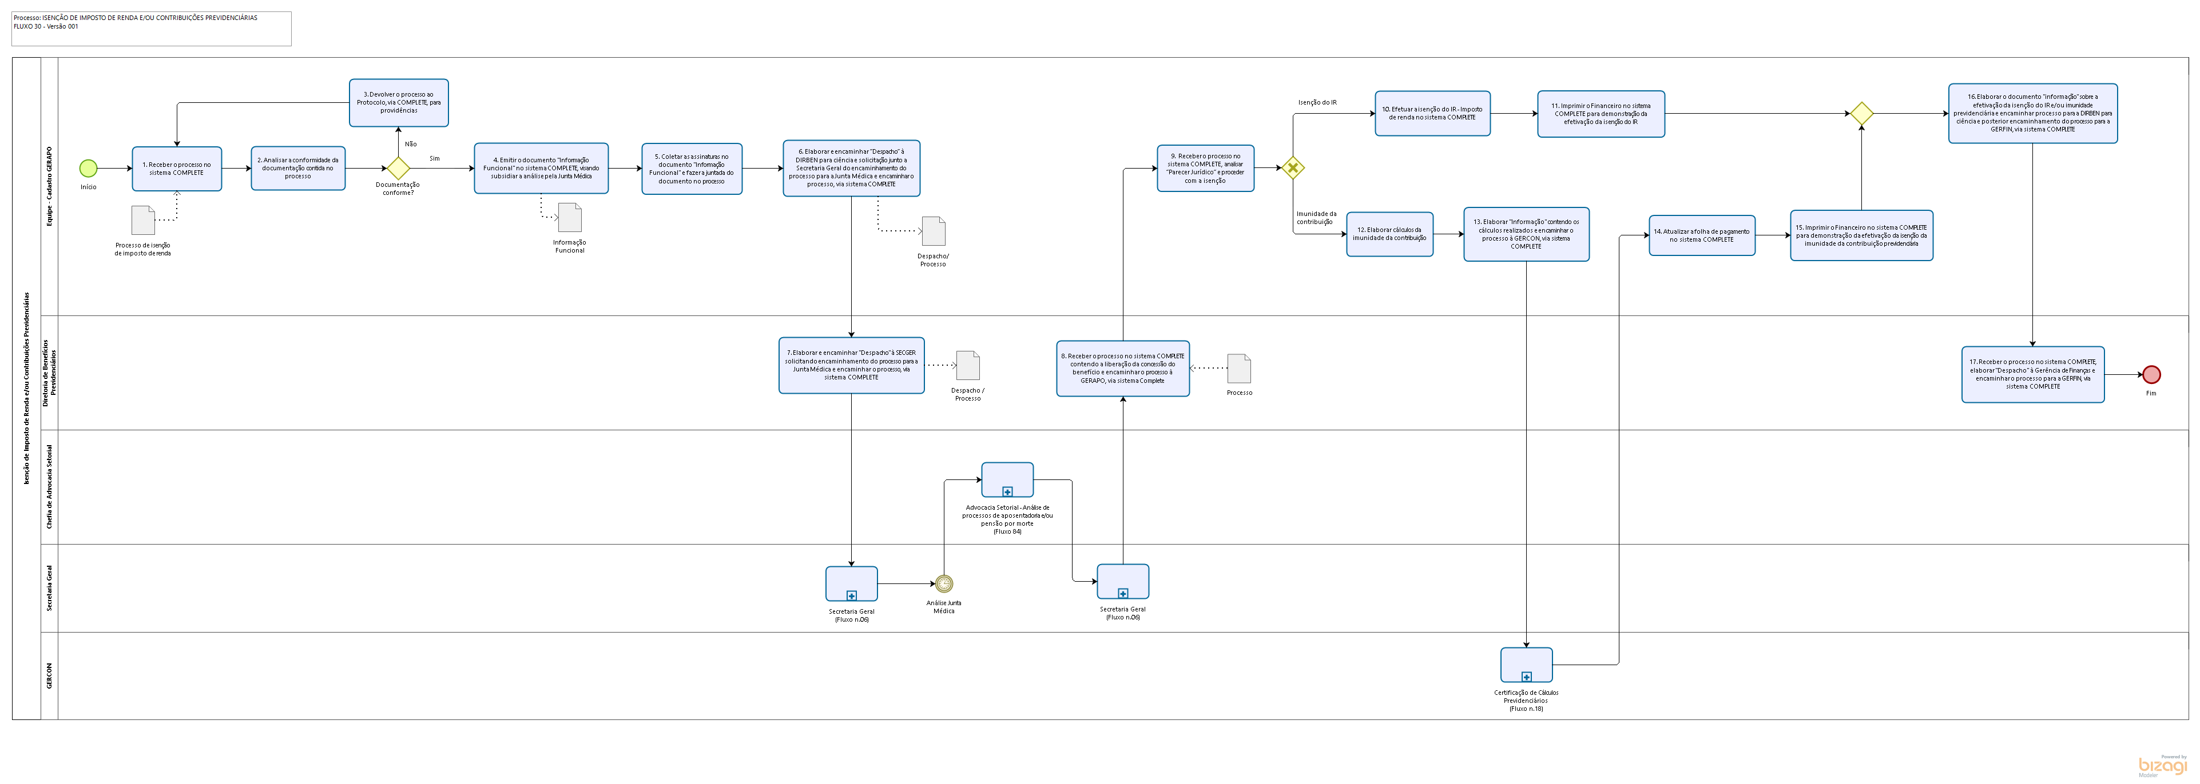Select the Documentação conforme gateway diamond
This screenshot has width=2200, height=784.
pos(398,168)
